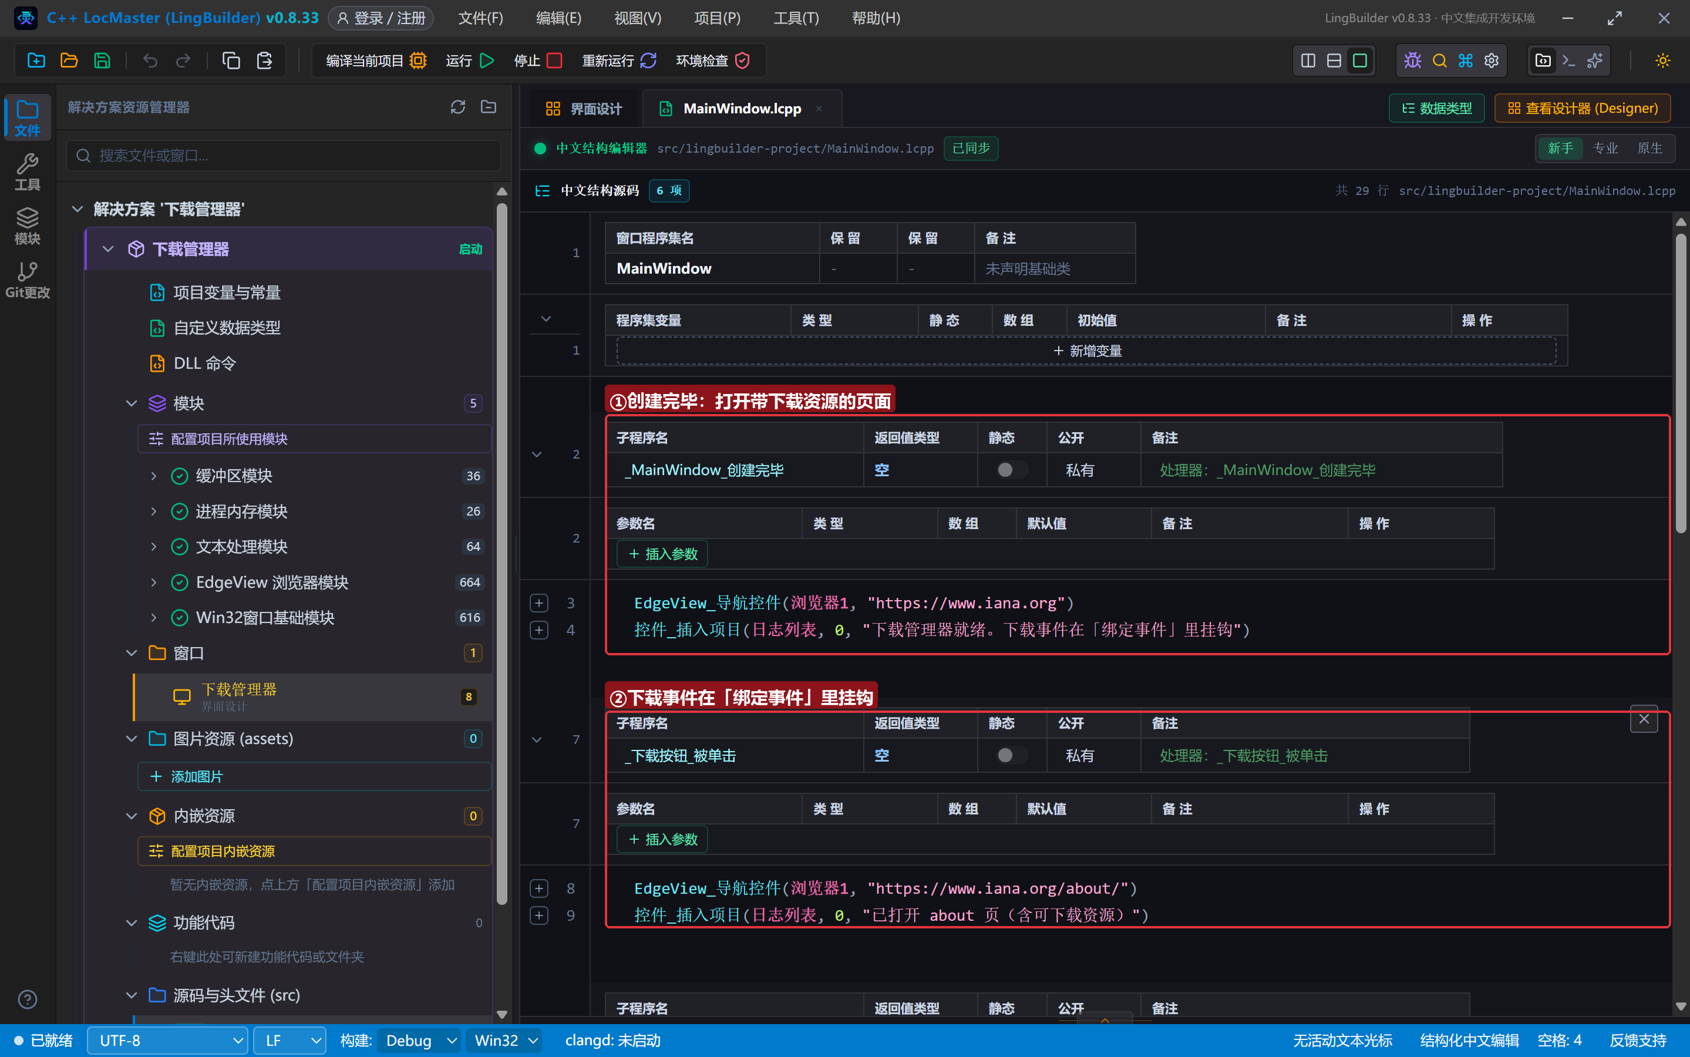Viewport: 1690px width, 1057px height.
Task: Open the settings gear icon
Action: (1492, 61)
